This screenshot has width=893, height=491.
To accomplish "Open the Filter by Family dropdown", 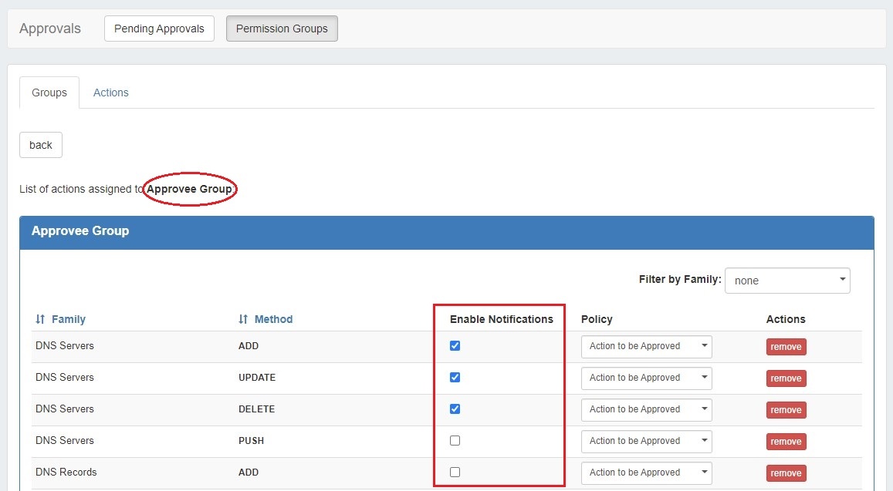I will pos(786,281).
